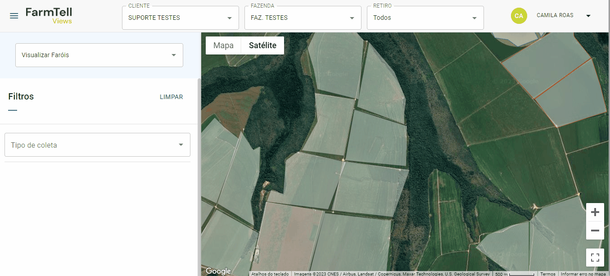
Task: Toggle fullscreen map view
Action: (x=595, y=258)
